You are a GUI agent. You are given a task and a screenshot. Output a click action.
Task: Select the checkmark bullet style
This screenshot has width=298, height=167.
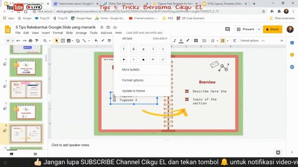[x=163, y=59]
